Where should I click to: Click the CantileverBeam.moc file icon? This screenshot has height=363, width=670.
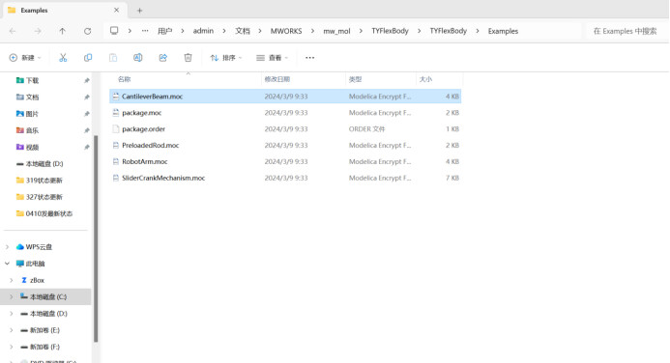click(x=115, y=97)
